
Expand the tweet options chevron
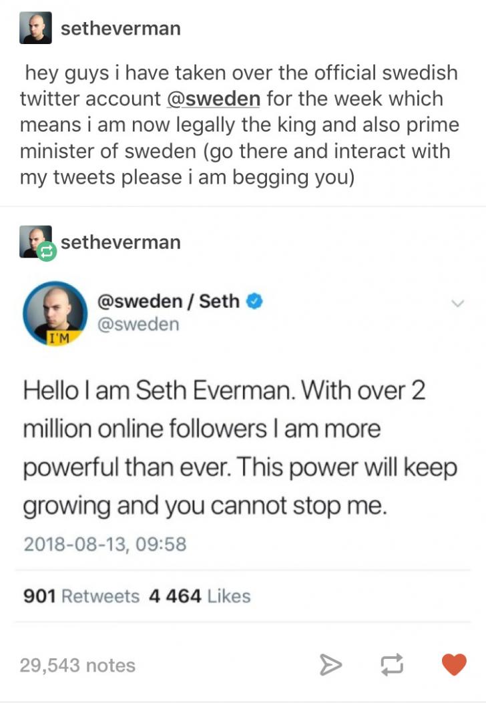point(458,302)
